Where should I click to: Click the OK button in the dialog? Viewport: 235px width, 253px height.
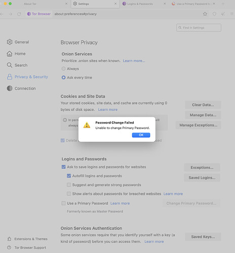point(141,135)
